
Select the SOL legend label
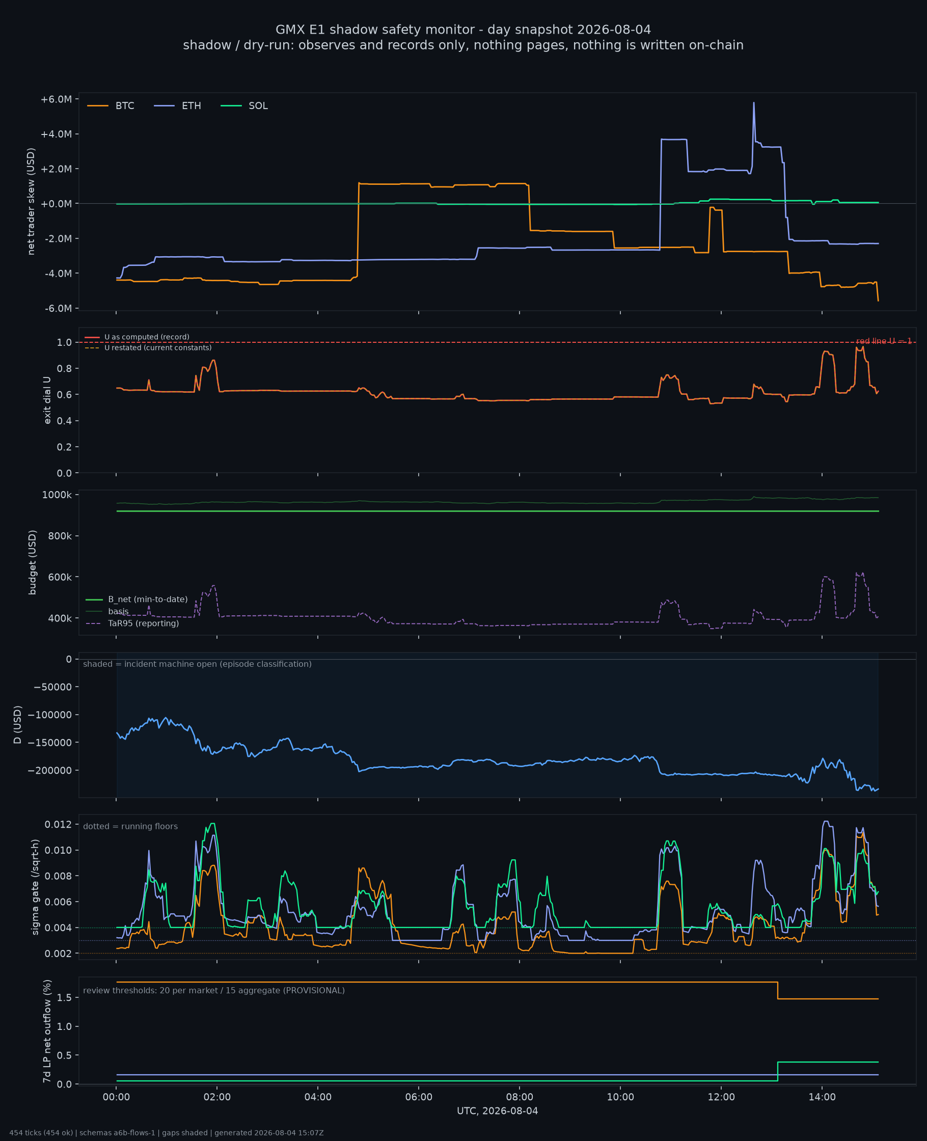(258, 106)
